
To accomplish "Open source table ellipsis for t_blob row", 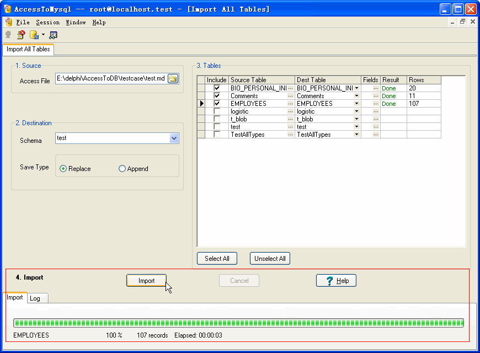I will (291, 119).
